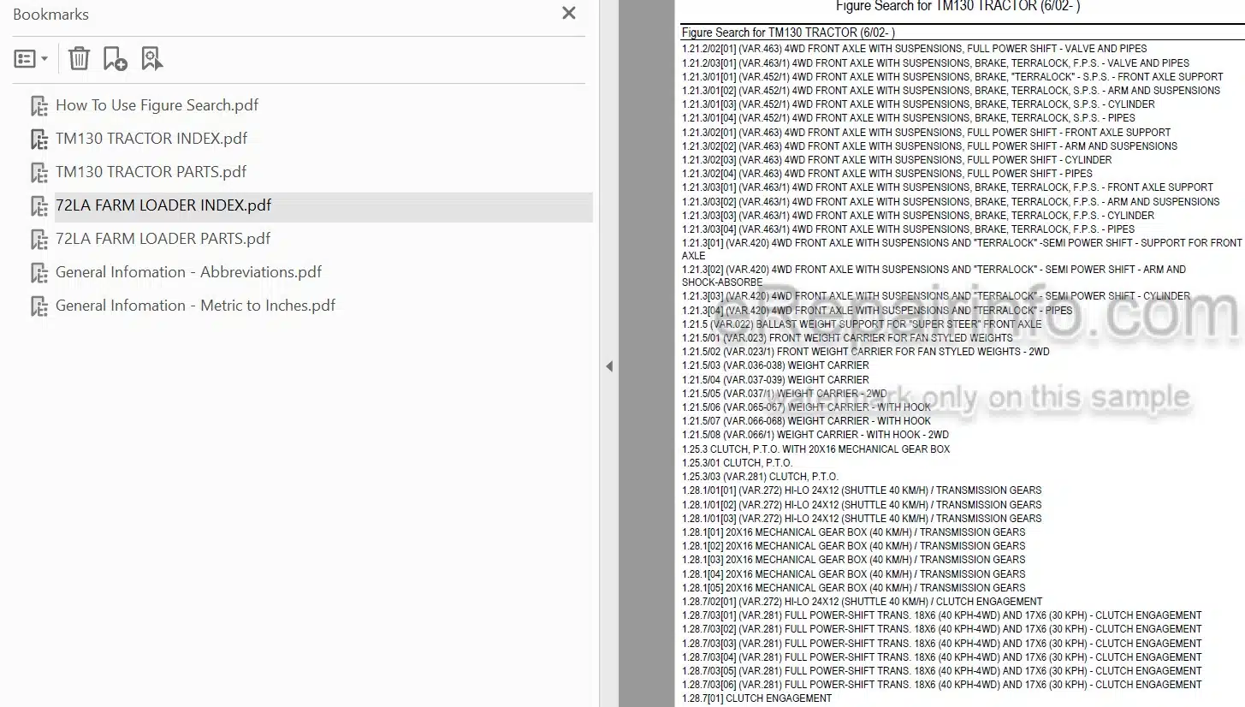The width and height of the screenshot is (1245, 707).
Task: Click the 72LA FARM LOADER INDEX bookmark icon
Action: pos(39,206)
